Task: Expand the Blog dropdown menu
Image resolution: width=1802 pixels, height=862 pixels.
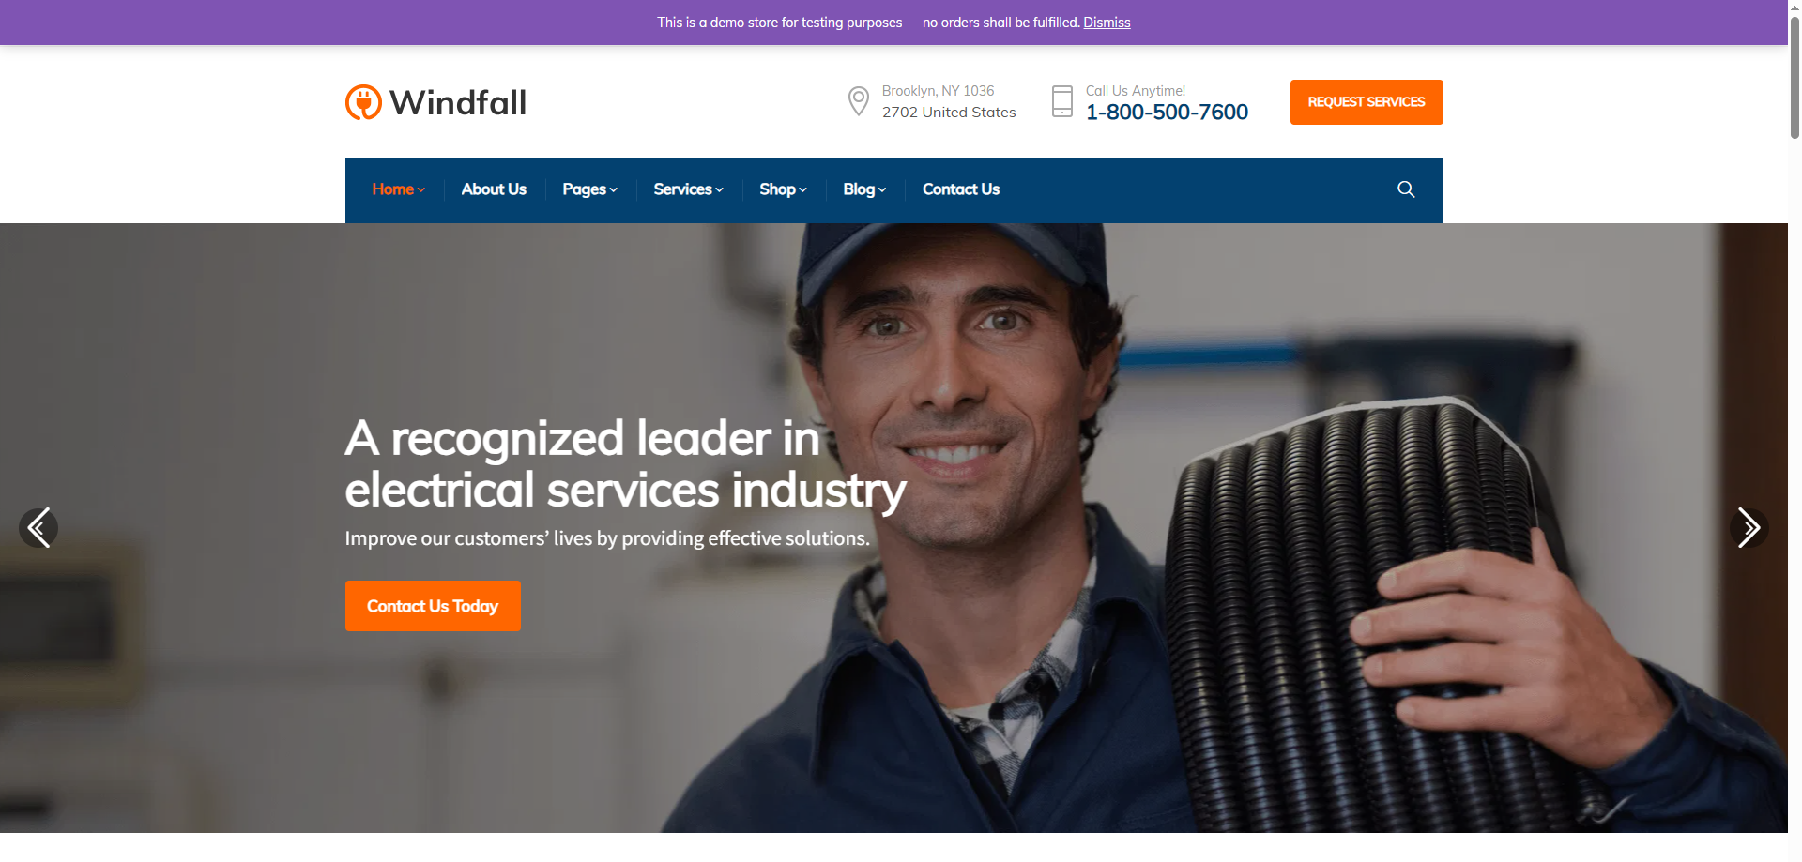Action: [x=863, y=189]
